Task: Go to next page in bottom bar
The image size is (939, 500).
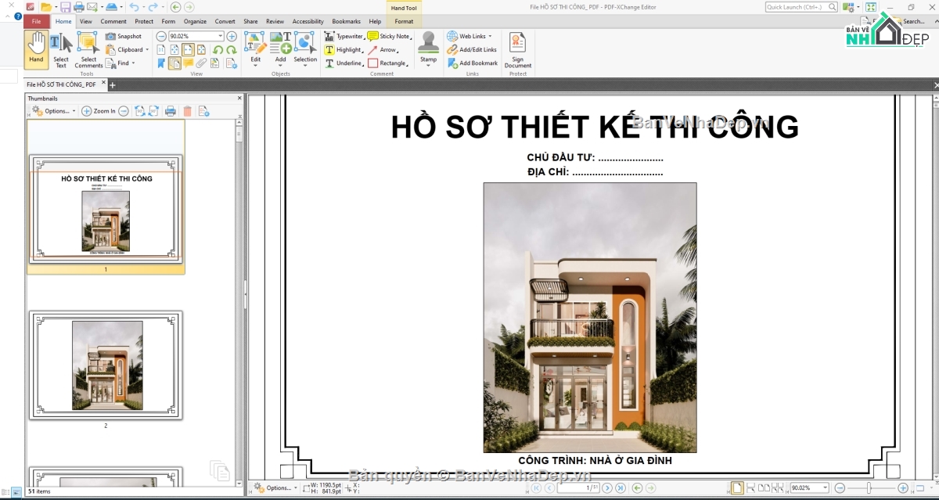Action: tap(608, 488)
